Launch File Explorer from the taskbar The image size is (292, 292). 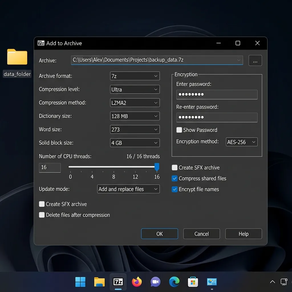click(99, 282)
